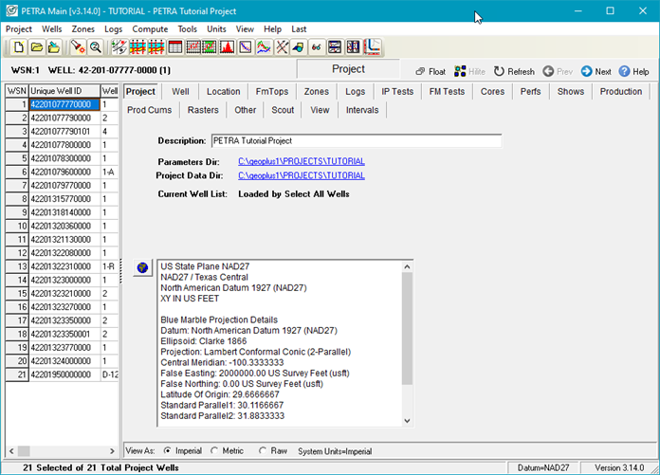Click the red-dotted crossplot icon

pyautogui.click(x=192, y=47)
